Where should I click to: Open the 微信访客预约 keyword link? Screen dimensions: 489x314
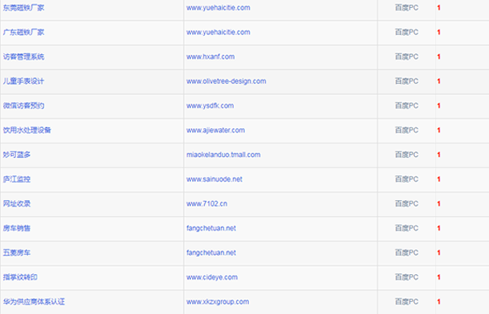coord(24,106)
